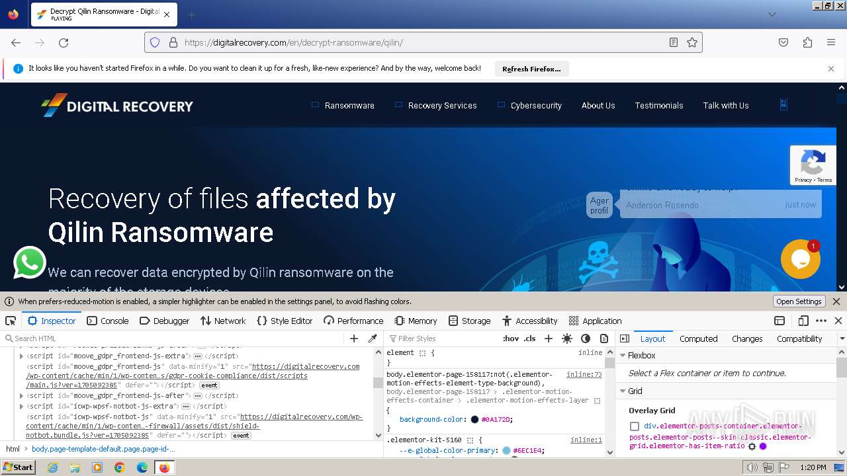This screenshot has height=476, width=847.
Task: Click the select-element crosshair icon beside grid entry
Action: point(752,446)
